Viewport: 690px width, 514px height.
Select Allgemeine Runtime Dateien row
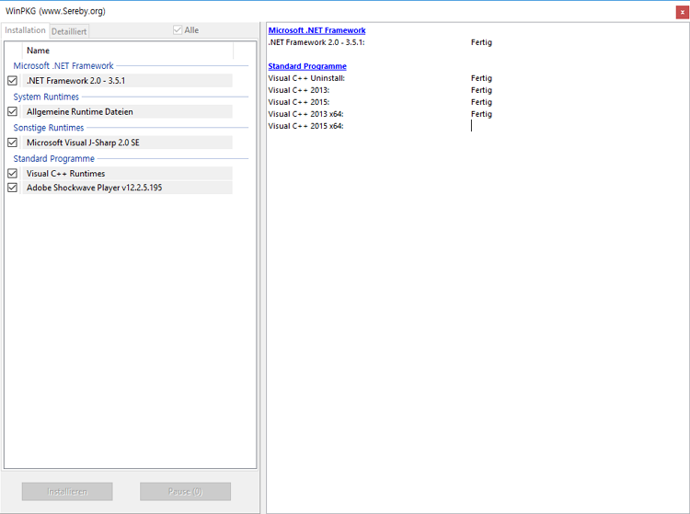(127, 111)
